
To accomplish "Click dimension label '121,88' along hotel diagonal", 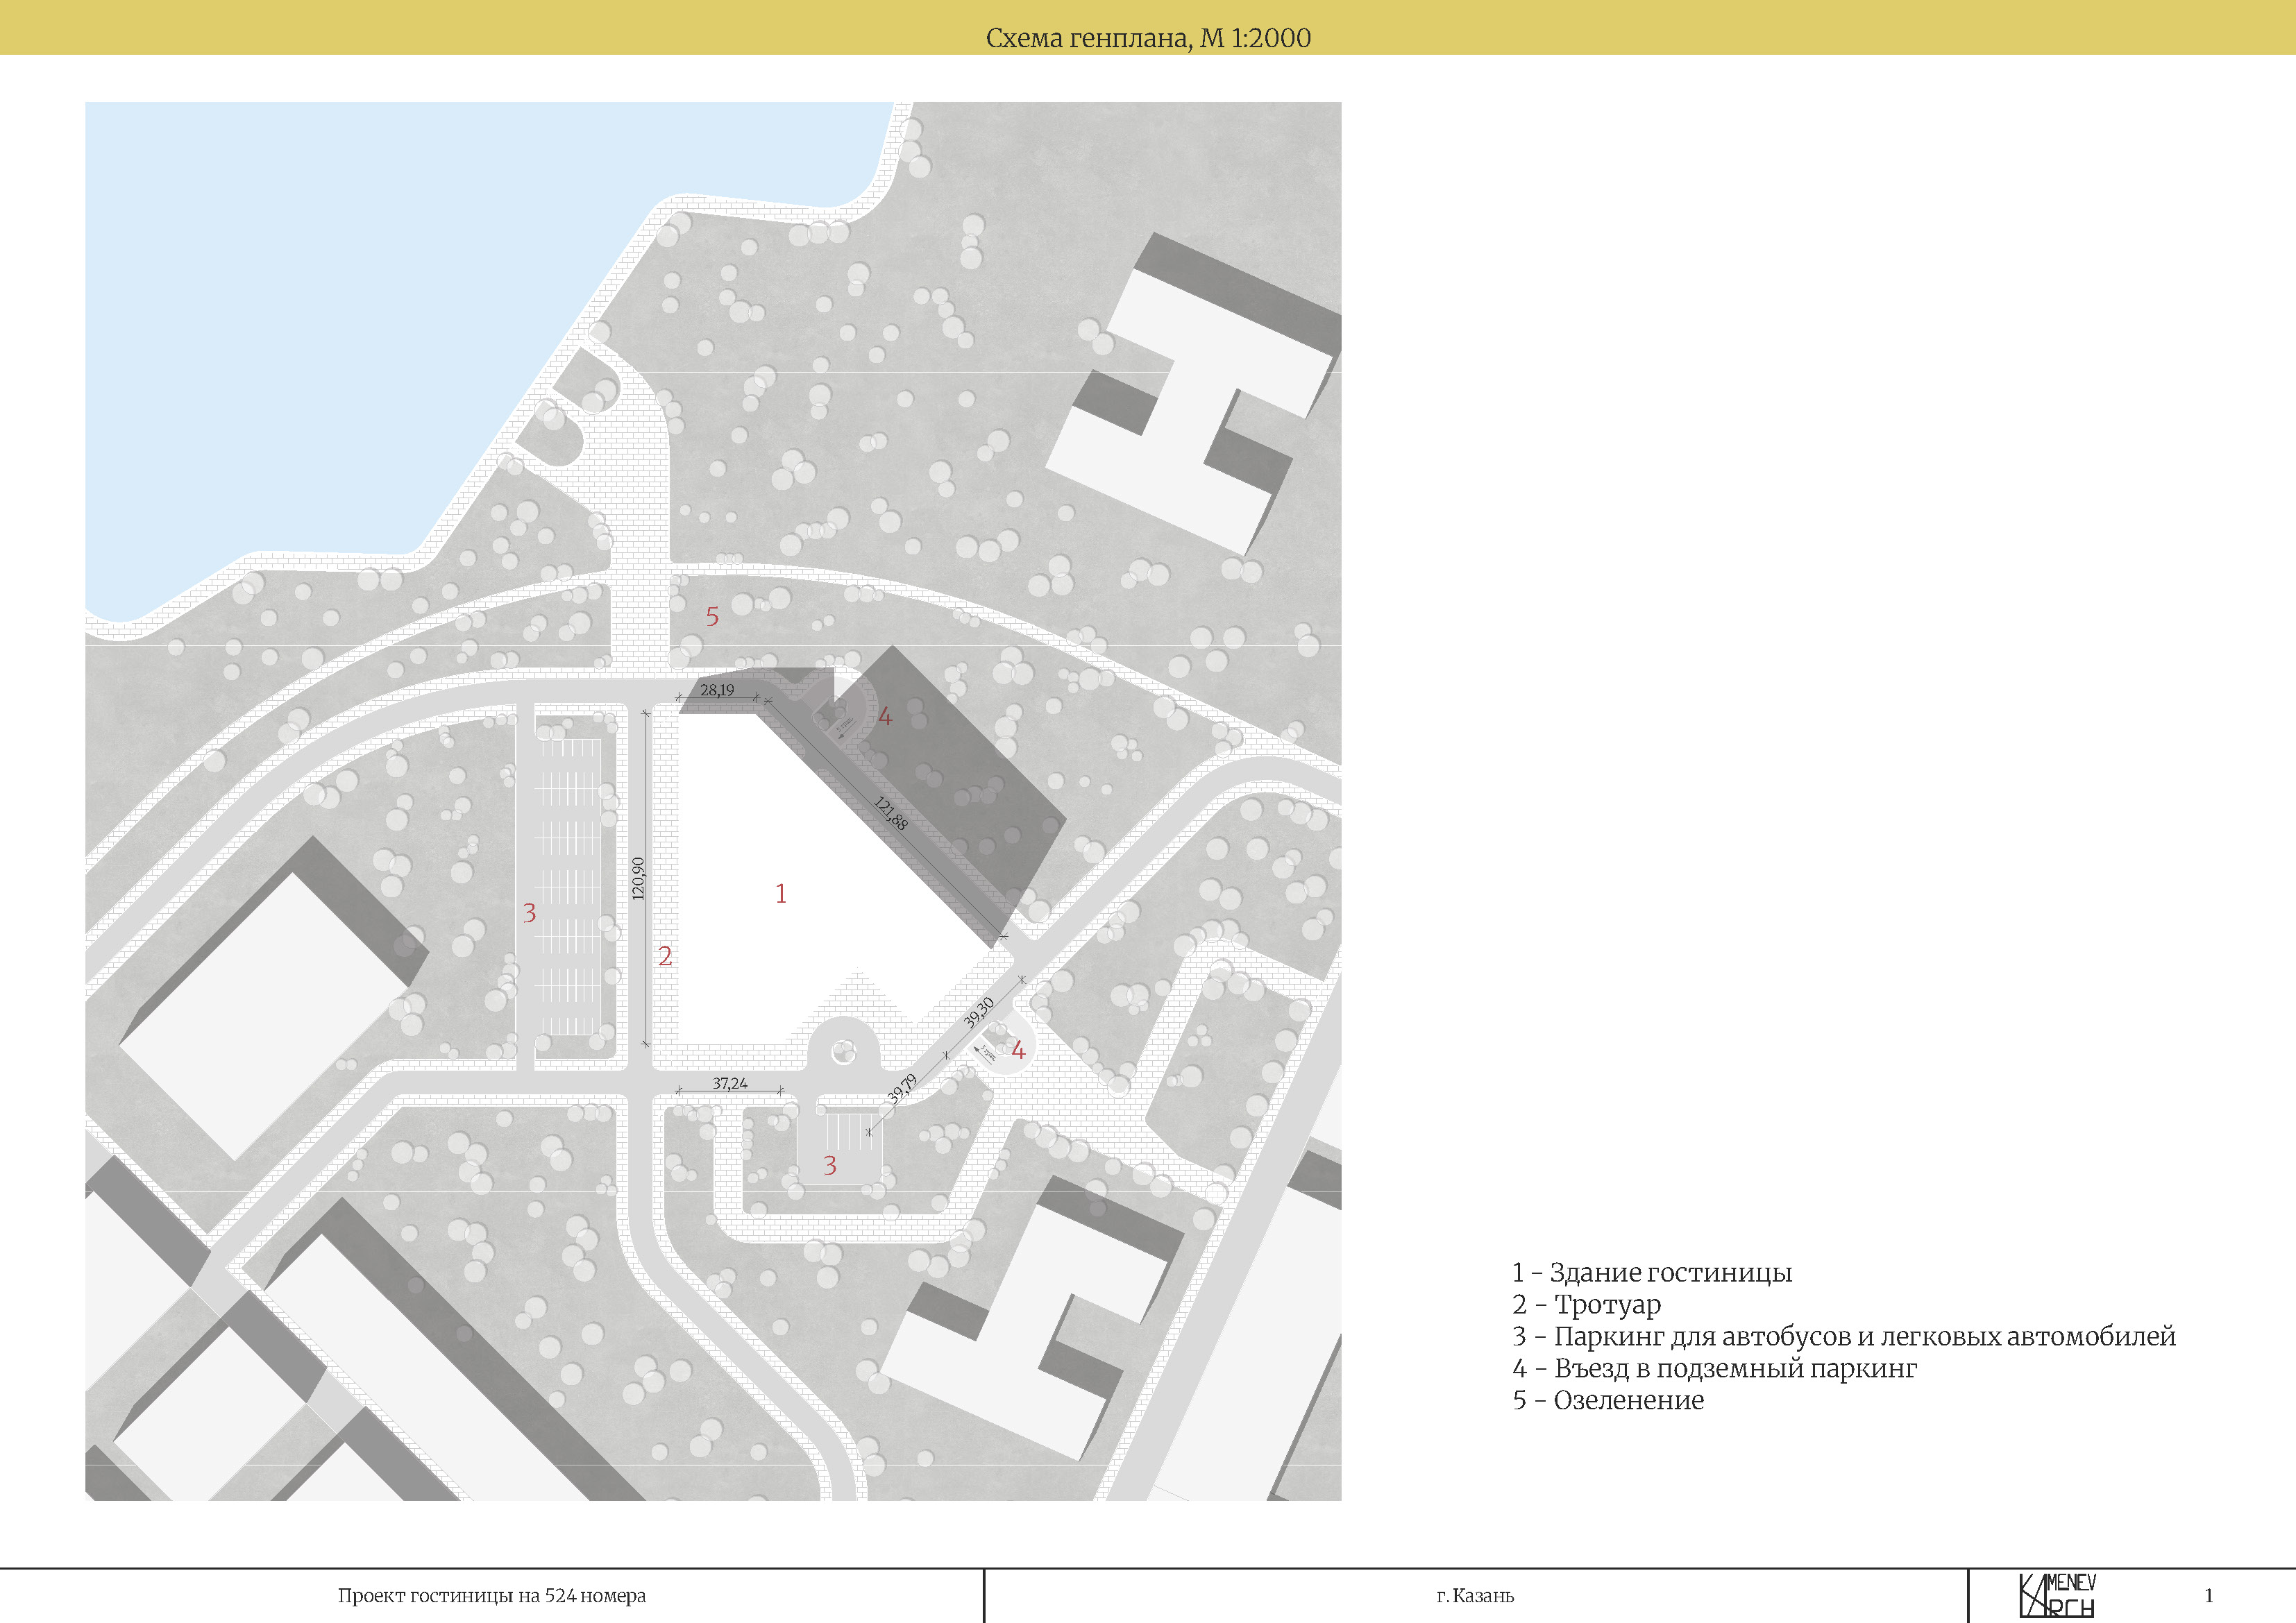I will [x=891, y=813].
